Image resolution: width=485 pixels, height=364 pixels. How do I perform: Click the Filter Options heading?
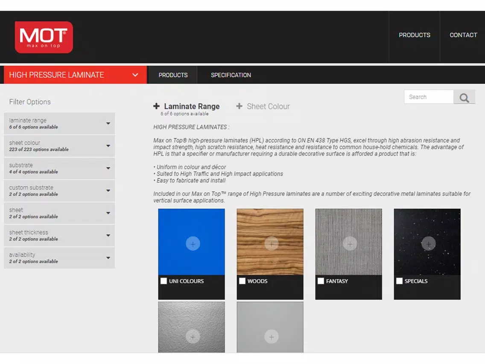pyautogui.click(x=30, y=102)
